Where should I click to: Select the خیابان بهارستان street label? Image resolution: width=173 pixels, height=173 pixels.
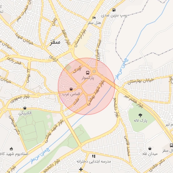pyautogui.click(x=141, y=81)
